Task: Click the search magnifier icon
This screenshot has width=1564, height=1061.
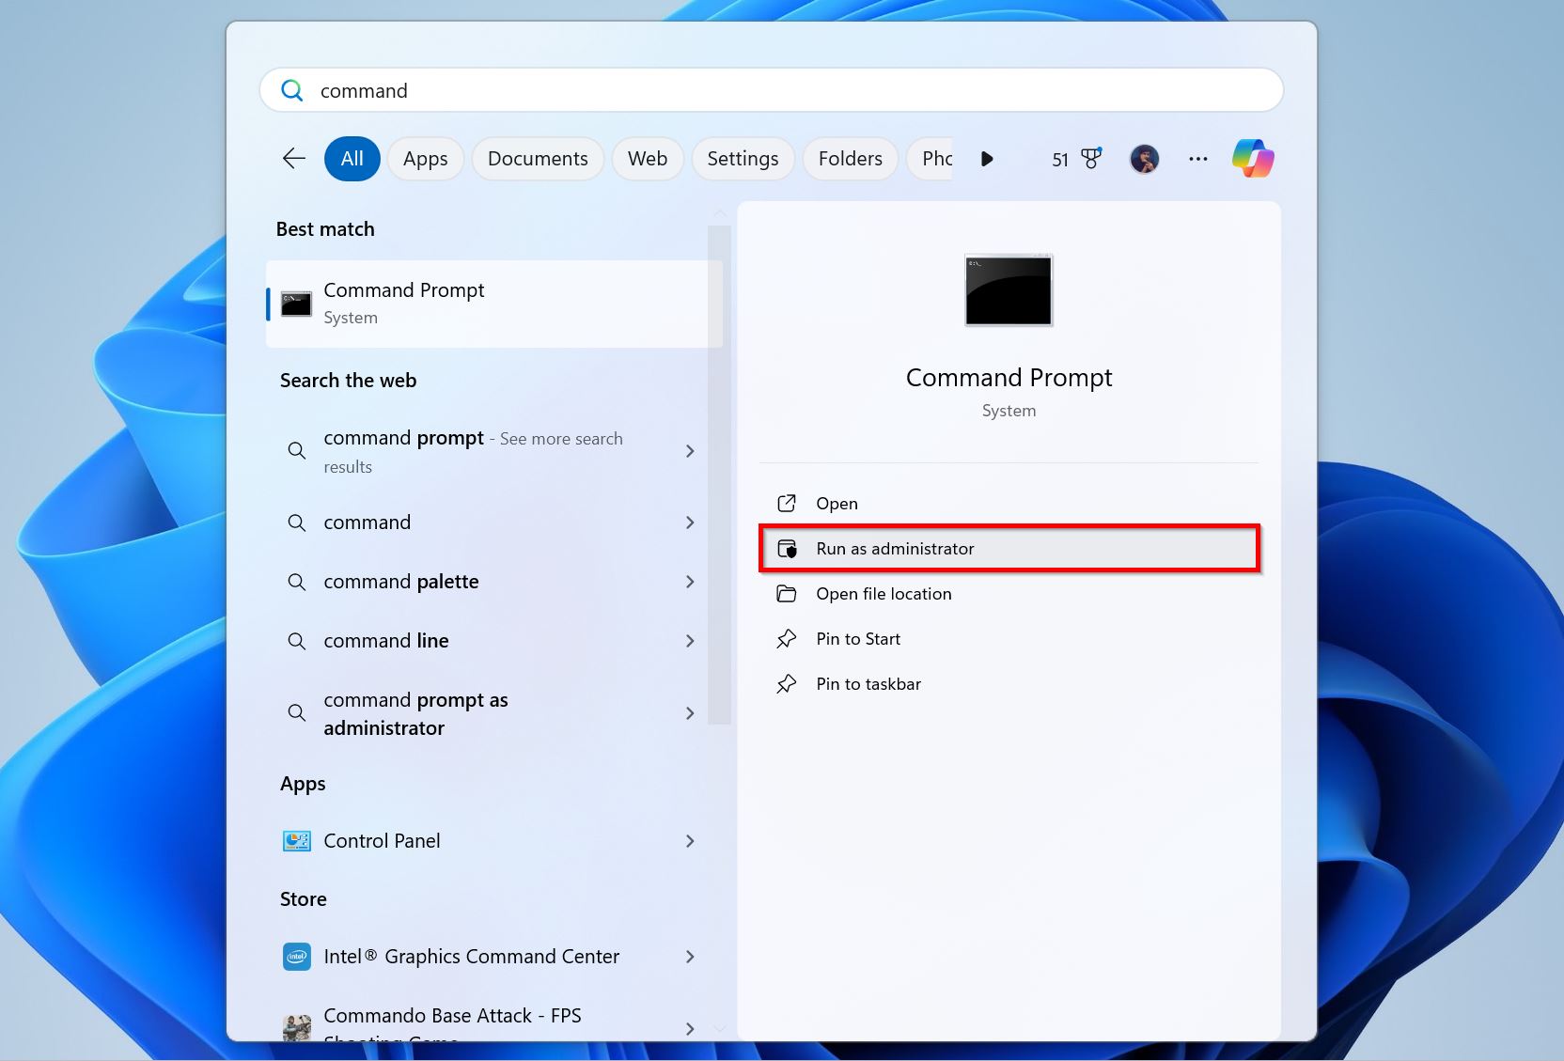Action: (x=291, y=89)
